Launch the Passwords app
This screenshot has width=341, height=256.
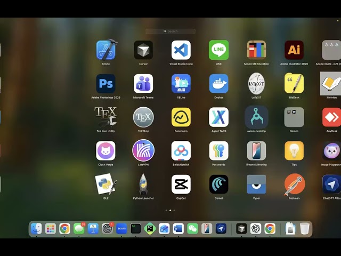click(x=218, y=150)
